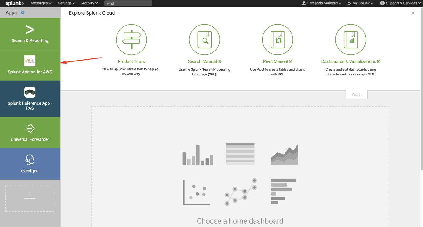423x227 pixels.
Task: Click the Product Tours signpost icon
Action: (x=131, y=40)
